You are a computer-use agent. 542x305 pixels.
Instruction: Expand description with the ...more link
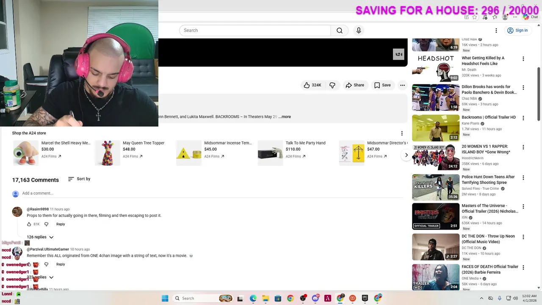tap(285, 117)
